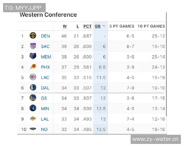Open the PHX team link
This screenshot has width=184, height=147.
click(x=45, y=67)
